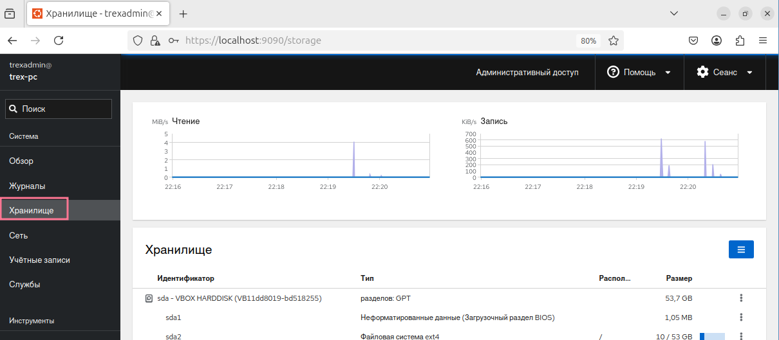Bookmark this page with star icon
The width and height of the screenshot is (779, 340).
614,40
